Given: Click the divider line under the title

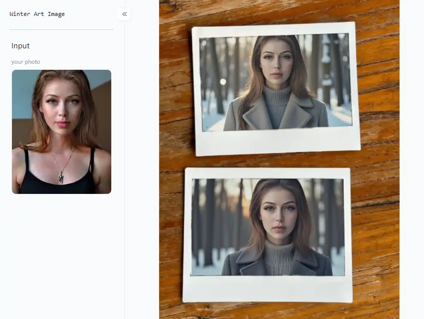Looking at the screenshot, I should 61,29.
